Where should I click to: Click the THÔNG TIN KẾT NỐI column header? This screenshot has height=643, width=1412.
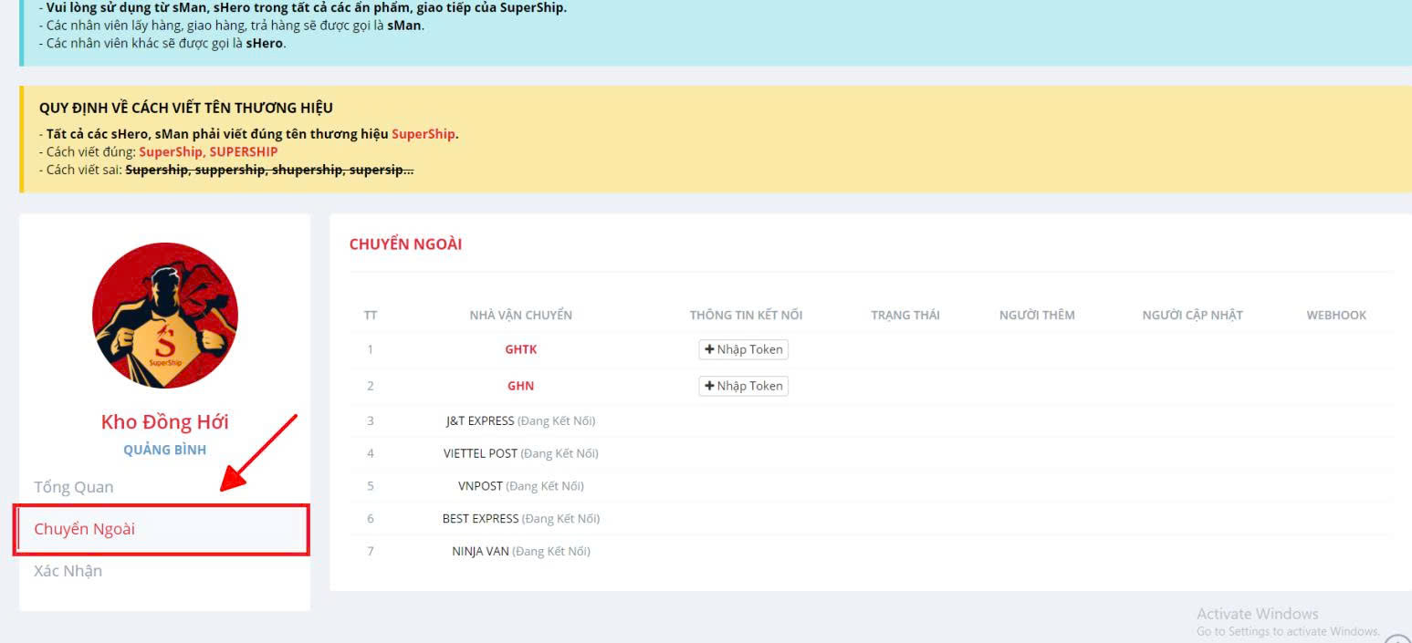pyautogui.click(x=747, y=316)
